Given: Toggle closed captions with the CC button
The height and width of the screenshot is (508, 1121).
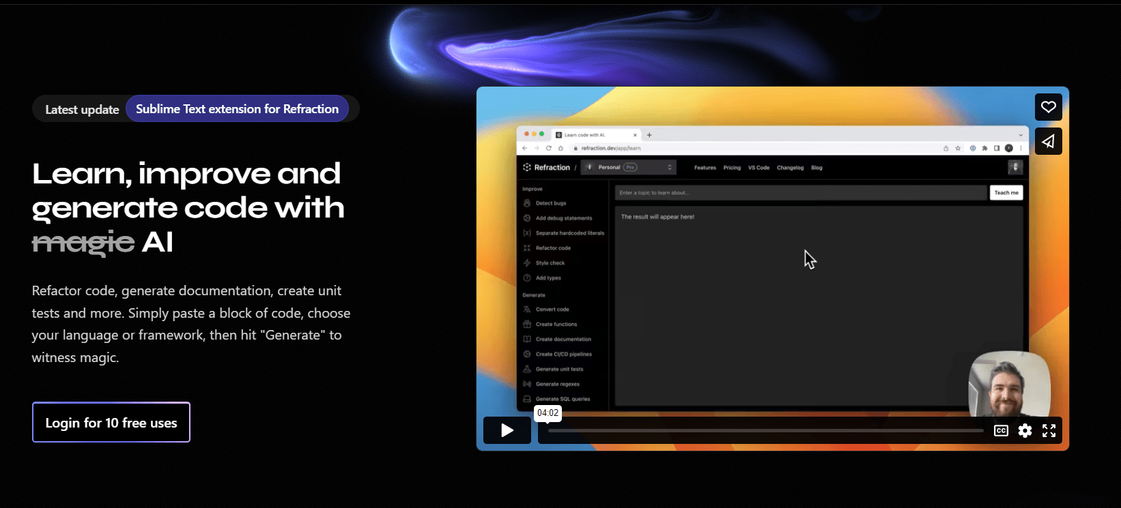Looking at the screenshot, I should coord(1001,430).
